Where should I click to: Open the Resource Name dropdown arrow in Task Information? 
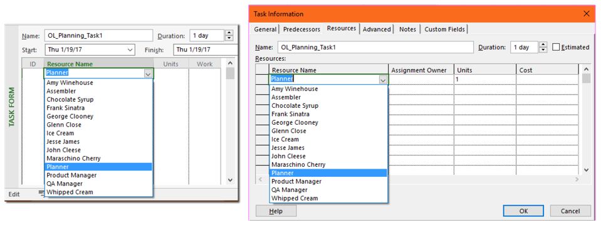(x=382, y=80)
